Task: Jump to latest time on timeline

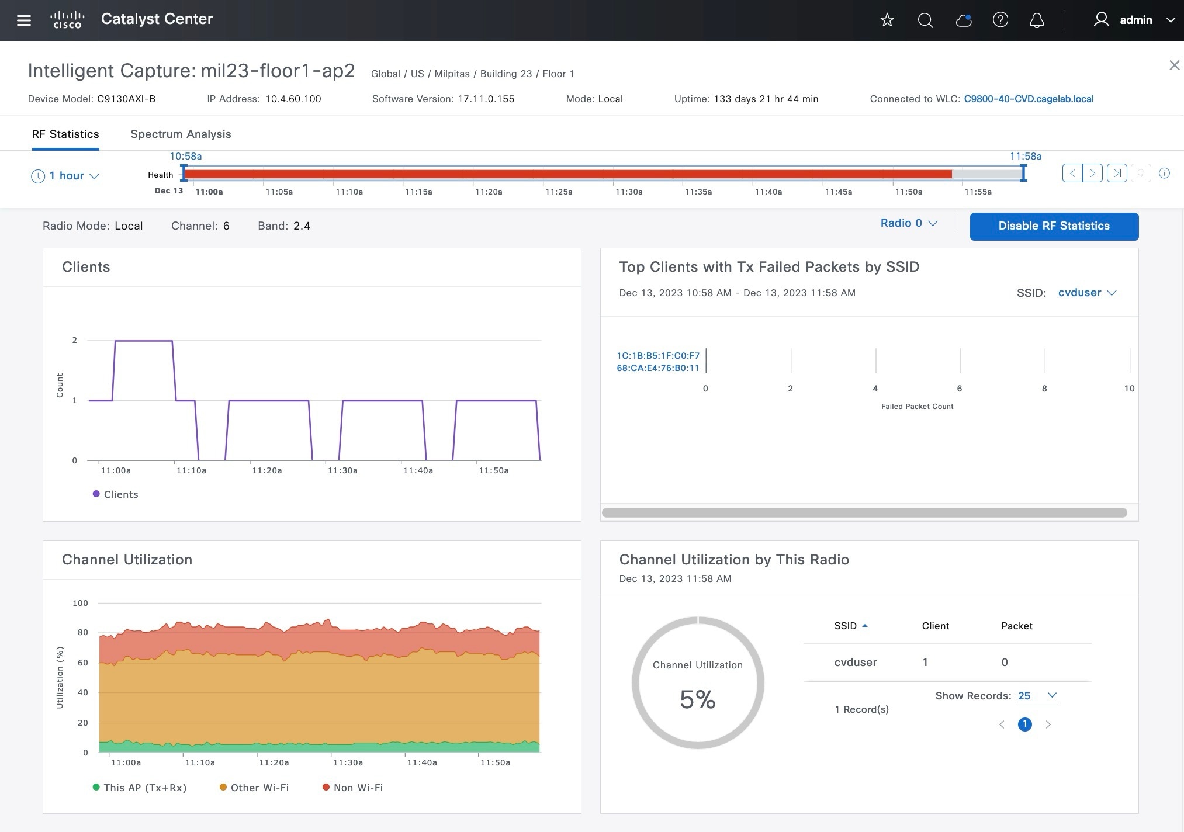Action: (x=1117, y=174)
